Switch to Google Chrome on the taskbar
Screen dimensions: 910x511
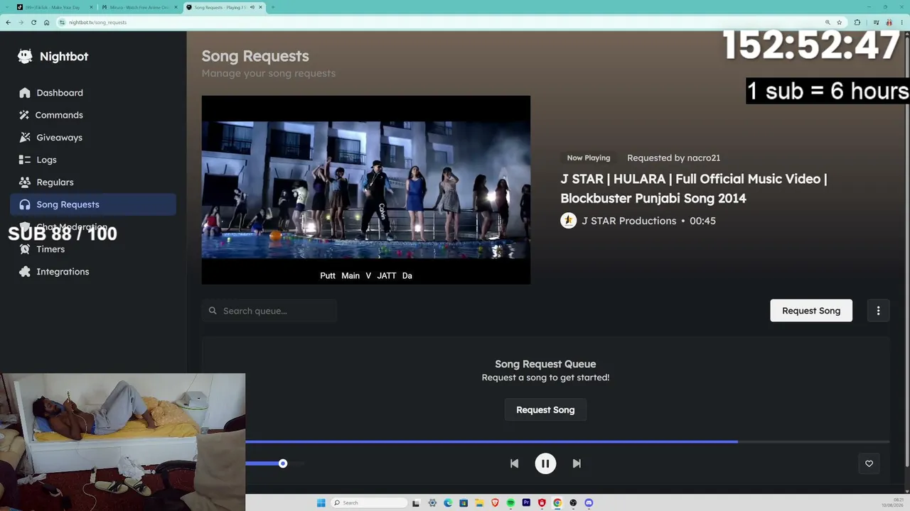[x=557, y=503]
